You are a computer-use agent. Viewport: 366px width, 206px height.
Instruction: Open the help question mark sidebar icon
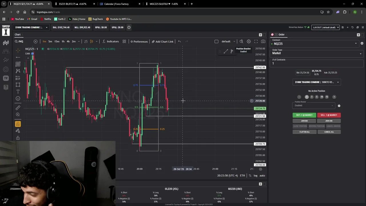pyautogui.click(x=6, y=87)
